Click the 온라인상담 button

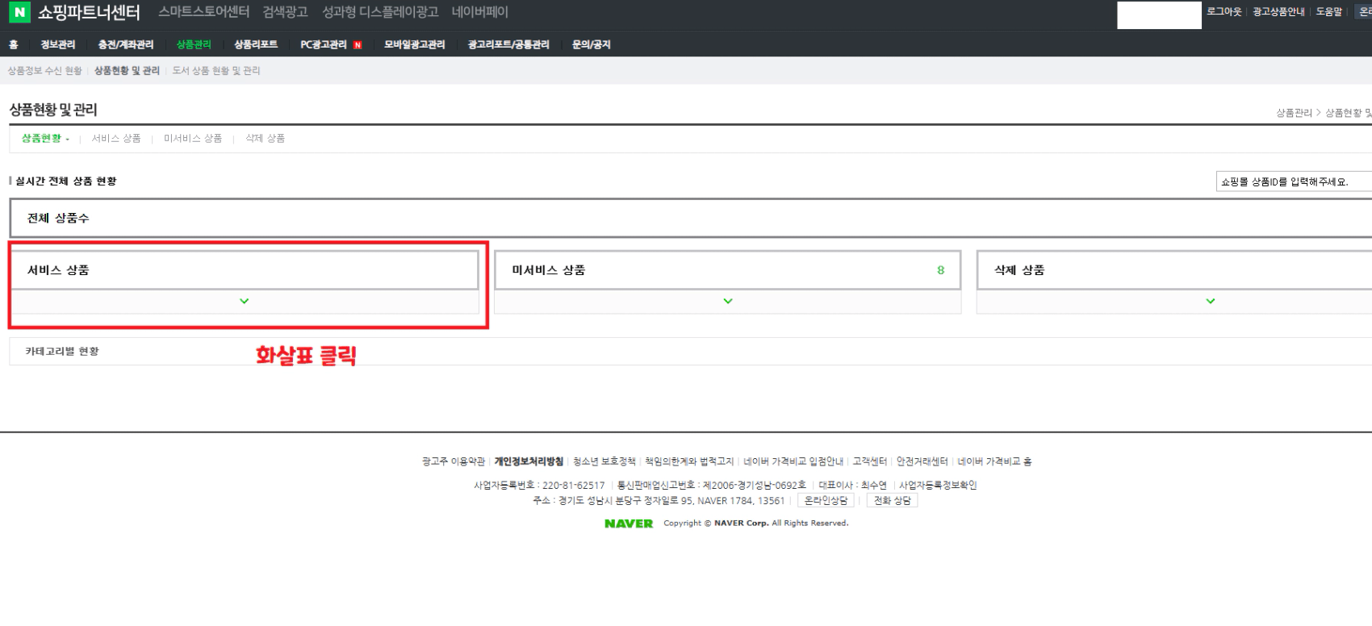pos(826,501)
